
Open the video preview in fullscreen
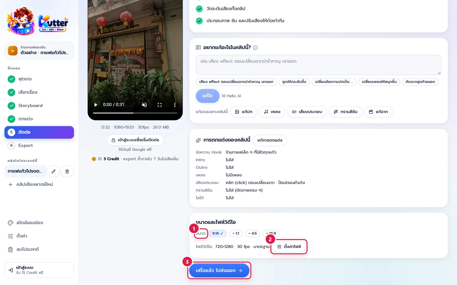(x=160, y=105)
